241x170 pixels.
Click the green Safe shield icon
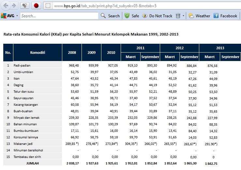(127, 16)
